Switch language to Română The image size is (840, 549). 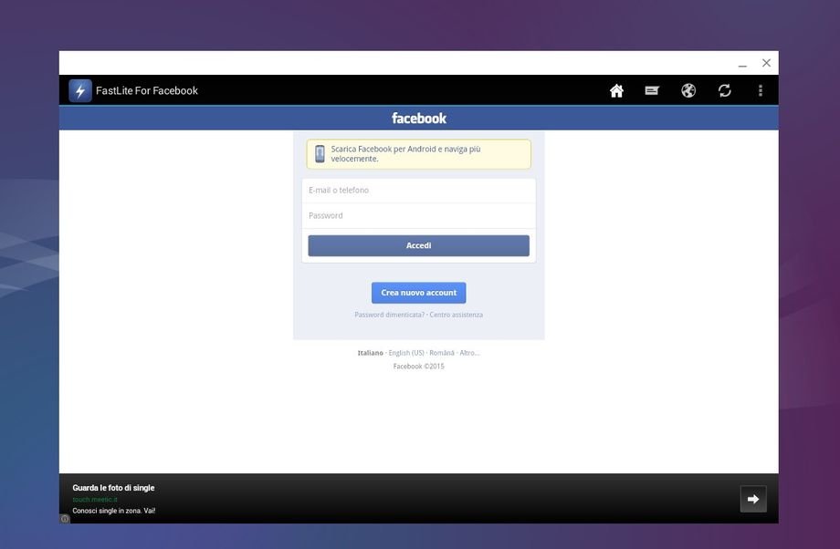pos(441,353)
